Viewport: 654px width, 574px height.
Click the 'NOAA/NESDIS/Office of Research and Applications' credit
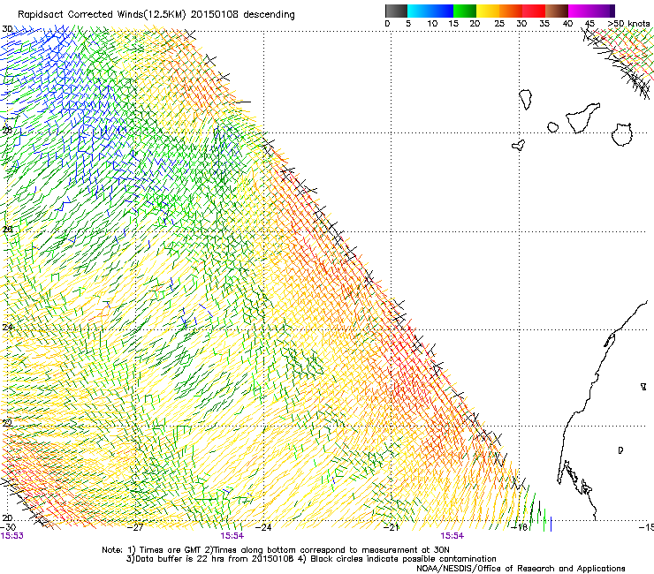click(521, 569)
